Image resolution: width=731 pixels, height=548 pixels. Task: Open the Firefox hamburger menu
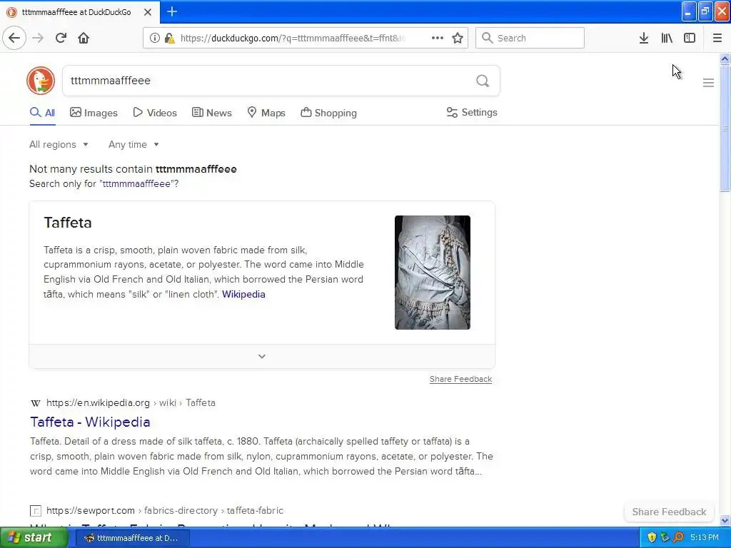(717, 38)
